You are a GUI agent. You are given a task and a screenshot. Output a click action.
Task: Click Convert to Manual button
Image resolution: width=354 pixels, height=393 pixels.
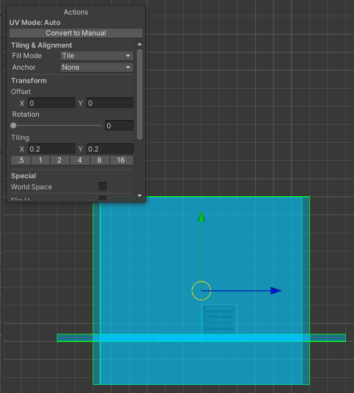click(x=76, y=33)
